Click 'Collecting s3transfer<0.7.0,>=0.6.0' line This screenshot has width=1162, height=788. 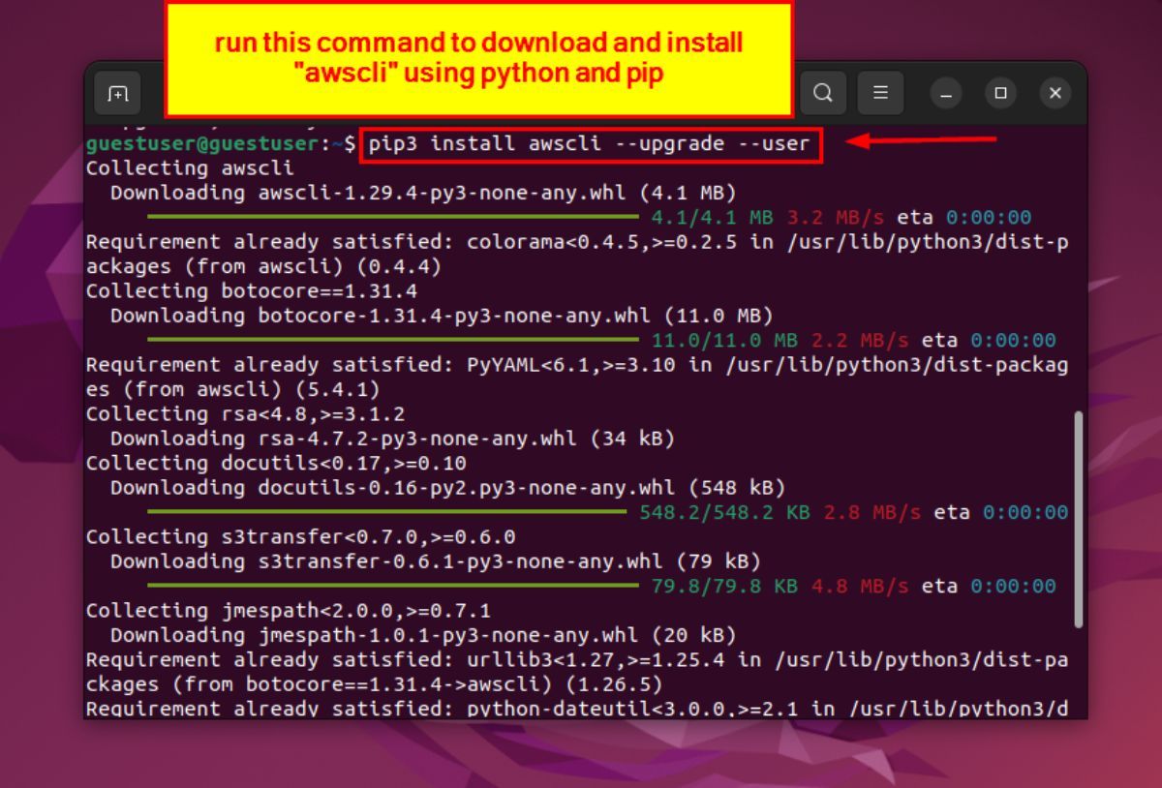[300, 537]
